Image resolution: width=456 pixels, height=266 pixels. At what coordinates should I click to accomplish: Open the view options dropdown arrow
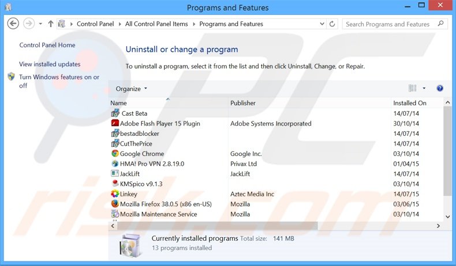click(x=424, y=88)
